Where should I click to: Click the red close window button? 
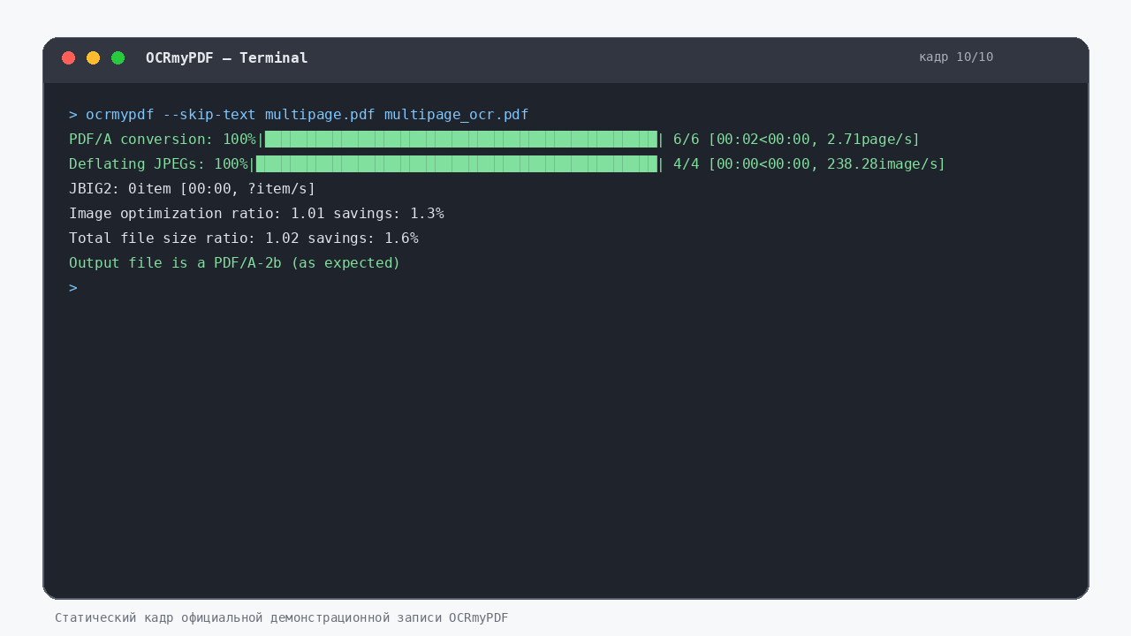(x=68, y=58)
